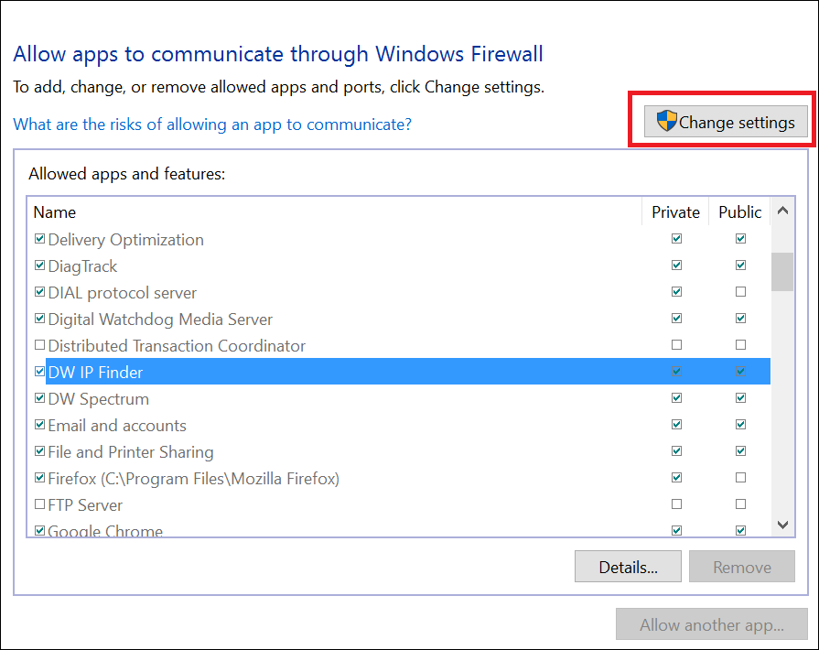Click the Change settings button
This screenshot has height=650, width=819.
tap(725, 121)
